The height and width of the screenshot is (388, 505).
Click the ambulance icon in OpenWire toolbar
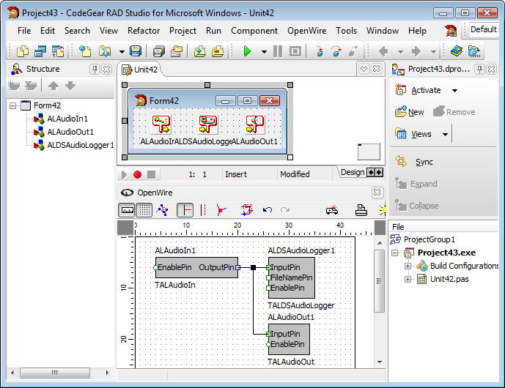pos(331,210)
